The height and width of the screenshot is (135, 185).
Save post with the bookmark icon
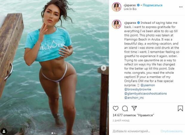[x=180, y=108]
